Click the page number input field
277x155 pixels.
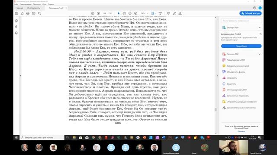tap(105, 13)
